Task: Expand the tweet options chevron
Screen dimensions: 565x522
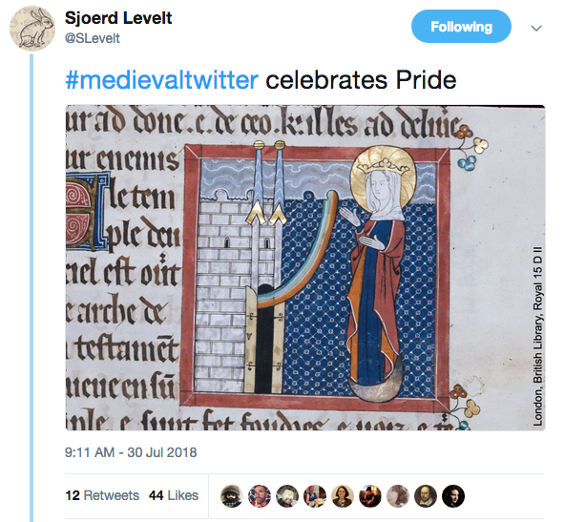Action: tap(536, 28)
